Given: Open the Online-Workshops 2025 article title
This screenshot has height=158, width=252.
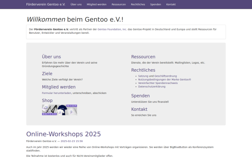Looking at the screenshot, I should coord(63,134).
